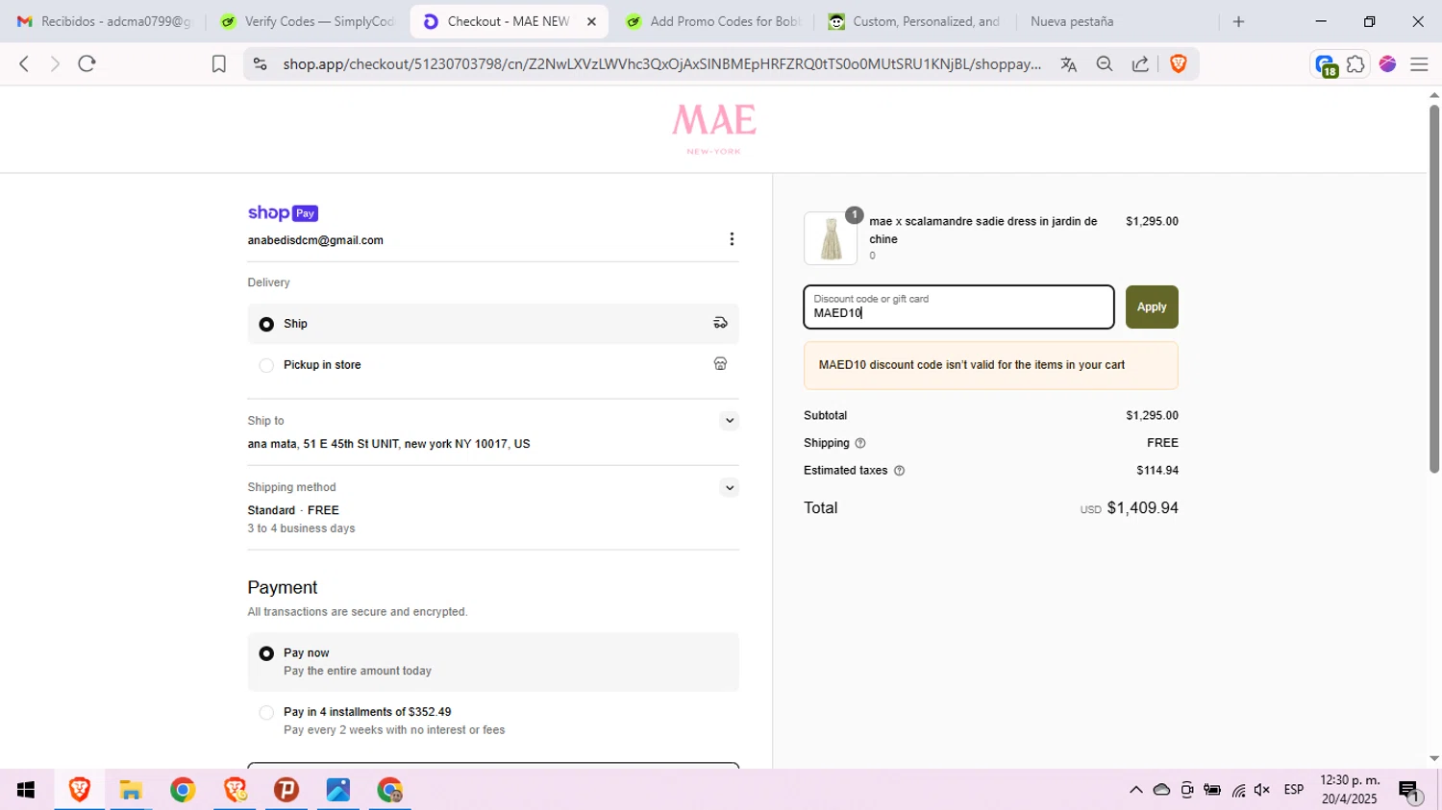Click the volume muted icon in tray

pyautogui.click(x=1262, y=790)
